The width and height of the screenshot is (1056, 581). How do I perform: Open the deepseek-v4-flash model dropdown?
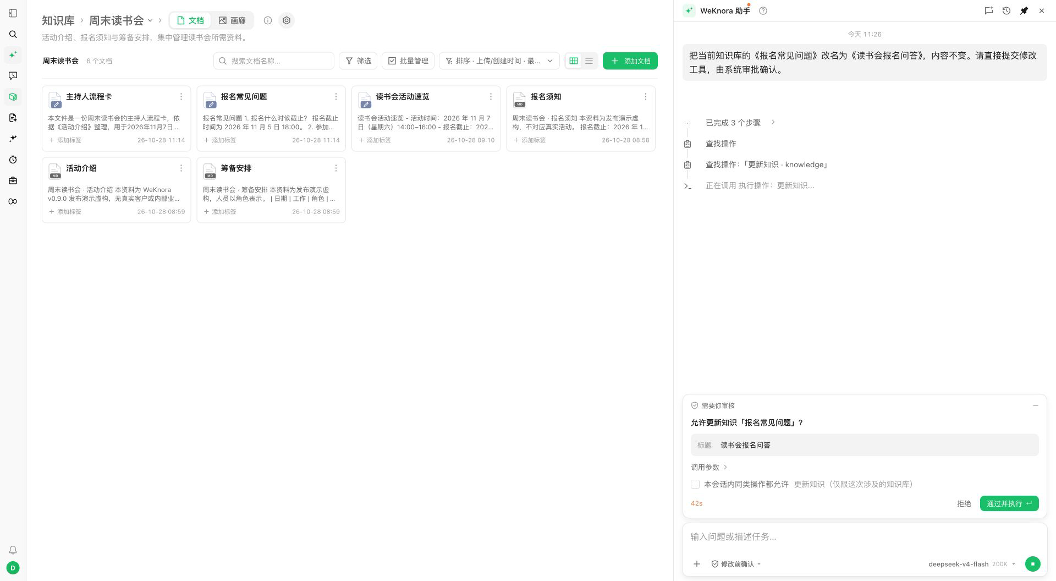[972, 564]
